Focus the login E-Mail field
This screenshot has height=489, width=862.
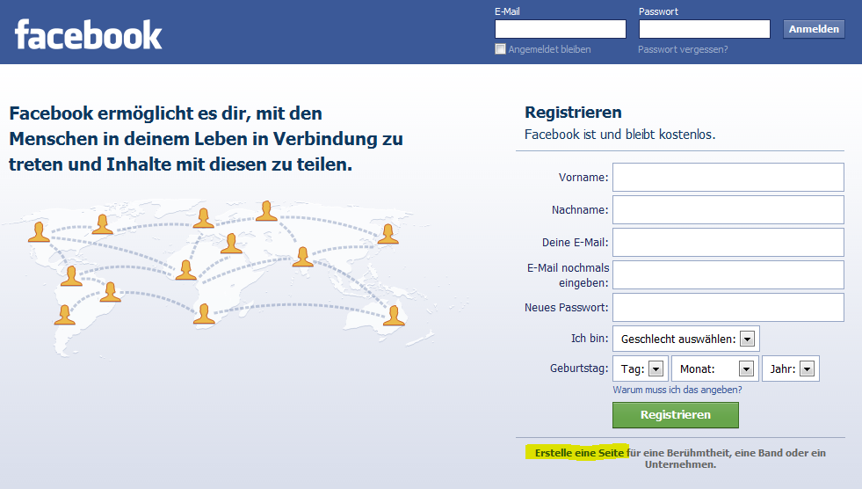[561, 29]
